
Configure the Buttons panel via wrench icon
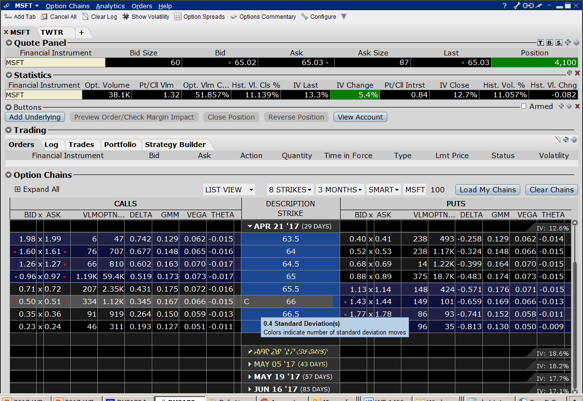561,107
